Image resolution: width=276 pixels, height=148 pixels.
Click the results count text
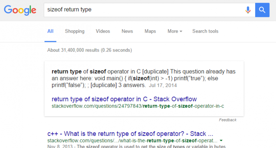click(x=90, y=50)
